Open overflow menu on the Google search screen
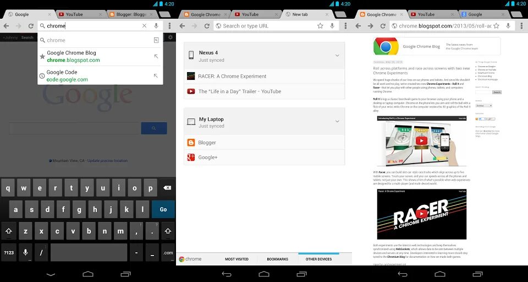 pyautogui.click(x=169, y=26)
